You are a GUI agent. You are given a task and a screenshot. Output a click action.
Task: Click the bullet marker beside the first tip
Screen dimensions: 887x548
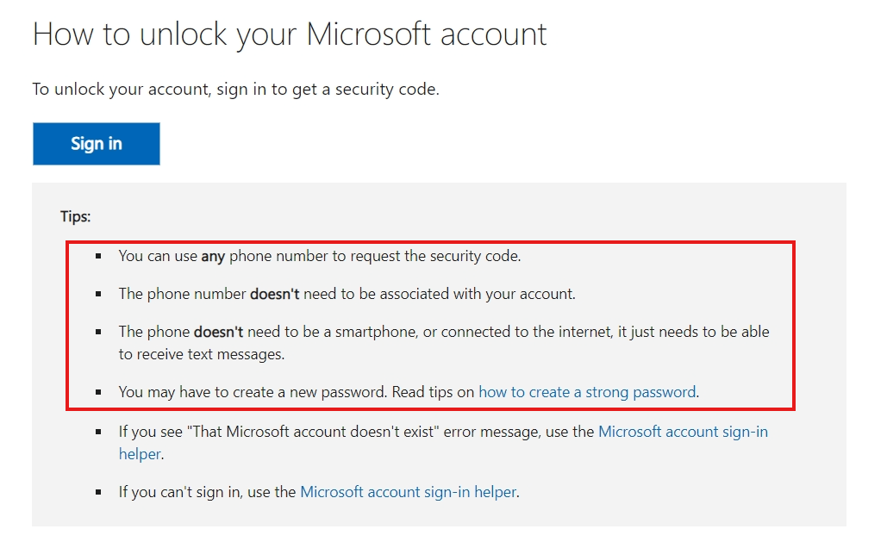[x=99, y=256]
